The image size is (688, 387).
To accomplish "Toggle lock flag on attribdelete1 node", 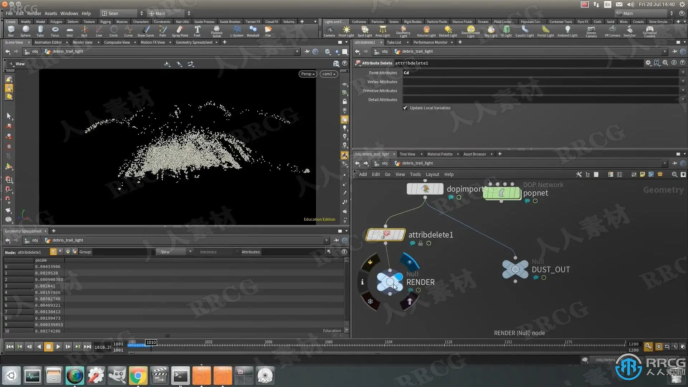I will point(420,243).
